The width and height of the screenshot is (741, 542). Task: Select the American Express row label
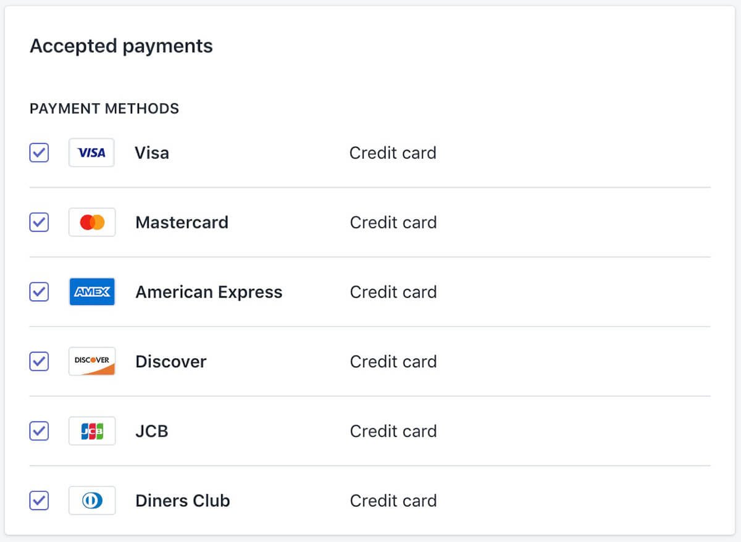coord(209,292)
